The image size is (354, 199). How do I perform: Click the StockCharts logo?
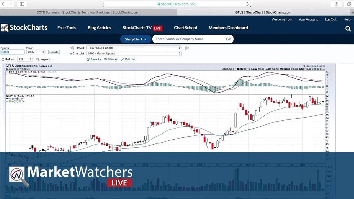click(x=24, y=28)
